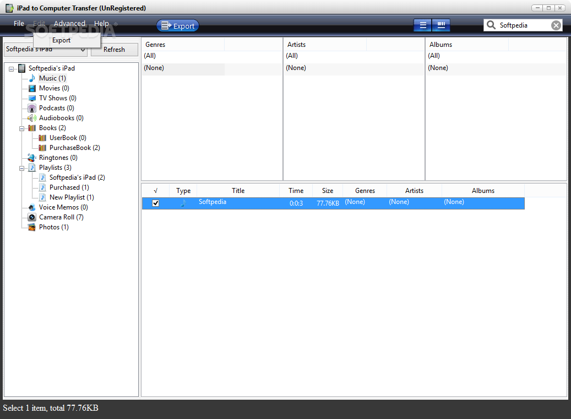Open the device selection dropdown
571x419 pixels.
83,50
